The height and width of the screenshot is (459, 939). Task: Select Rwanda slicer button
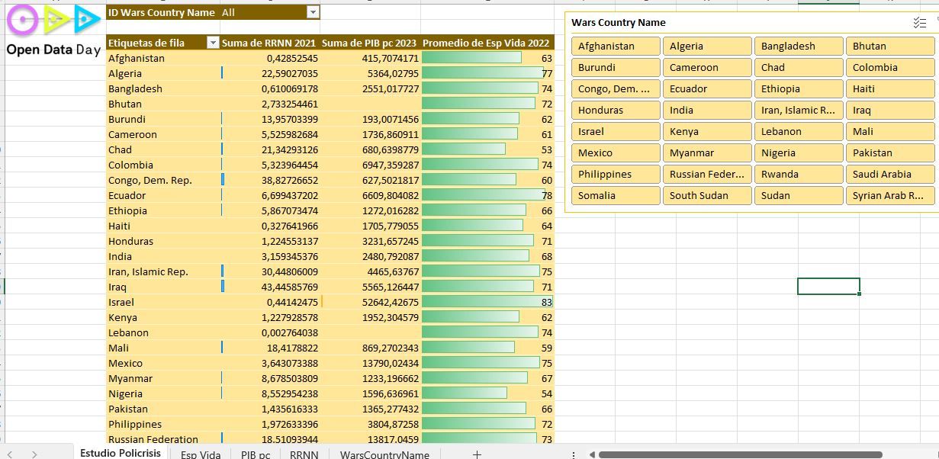point(799,174)
